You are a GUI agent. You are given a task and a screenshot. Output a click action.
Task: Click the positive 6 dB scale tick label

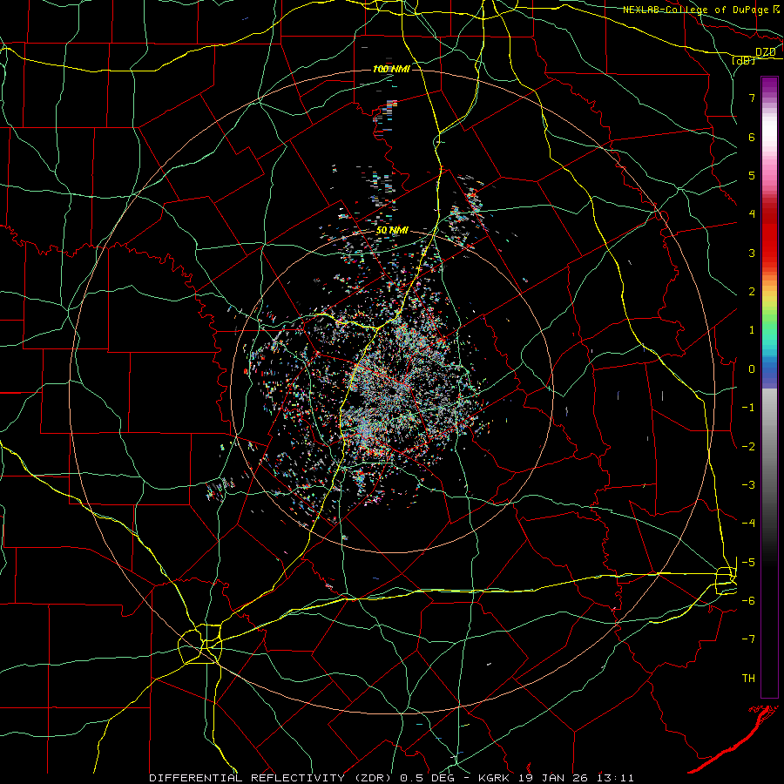coord(752,137)
